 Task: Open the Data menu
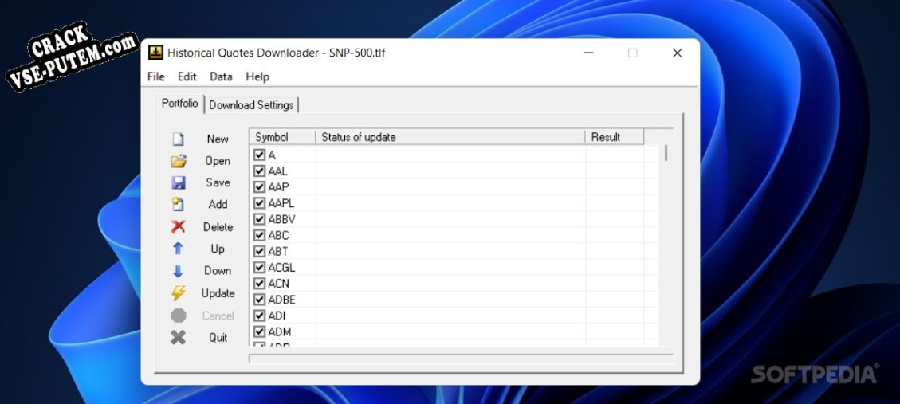(x=221, y=76)
